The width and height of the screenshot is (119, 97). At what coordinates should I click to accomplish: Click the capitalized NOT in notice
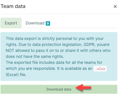(x=10, y=50)
